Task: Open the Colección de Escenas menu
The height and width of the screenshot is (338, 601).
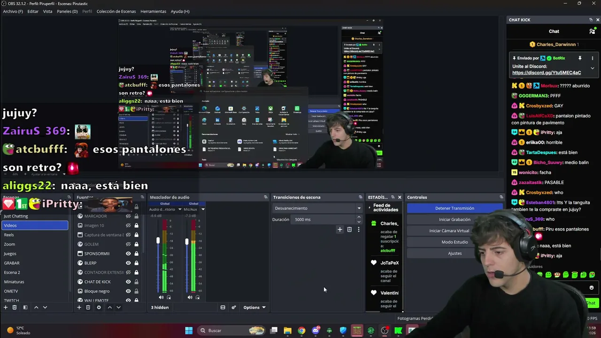Action: tap(116, 11)
